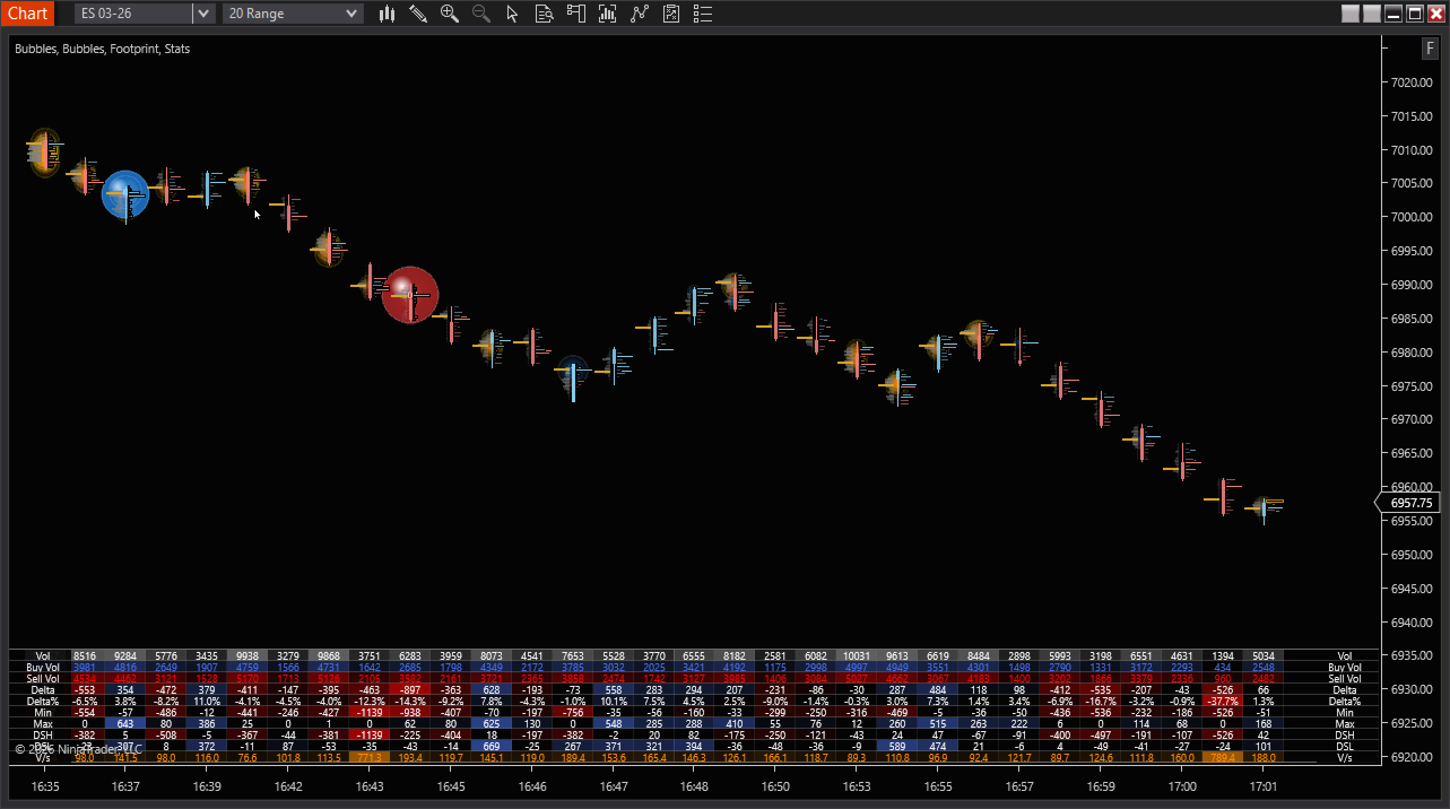
Task: Maximize the chart window
Action: click(x=1415, y=14)
